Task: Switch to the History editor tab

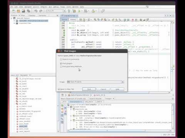Action: point(73,20)
